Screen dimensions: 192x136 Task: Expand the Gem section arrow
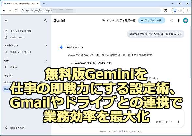[46, 61]
